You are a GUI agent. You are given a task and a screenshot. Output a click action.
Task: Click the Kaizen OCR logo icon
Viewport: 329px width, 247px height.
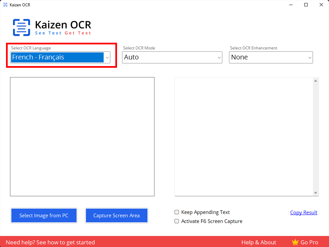pos(21,27)
